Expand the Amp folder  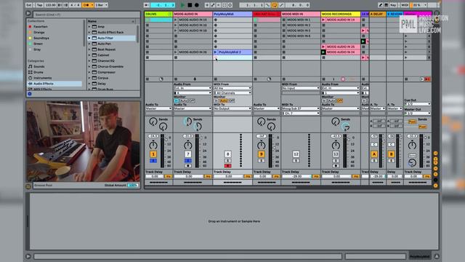89,26
